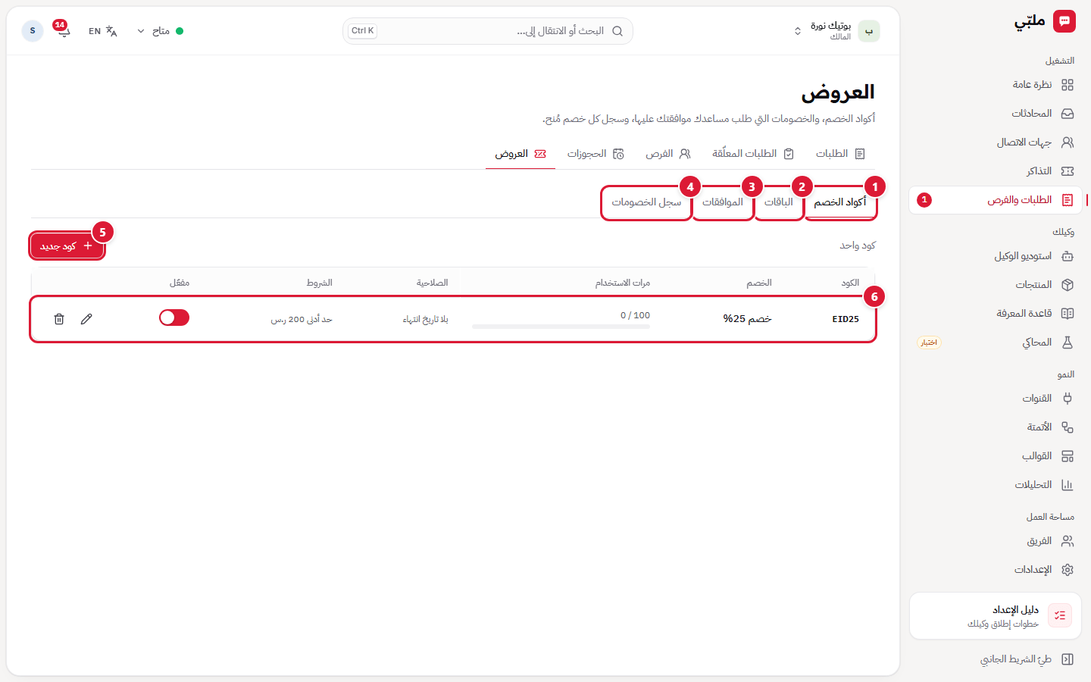Click the EID25 usage progress bar
This screenshot has width=1091, height=682.
point(561,327)
